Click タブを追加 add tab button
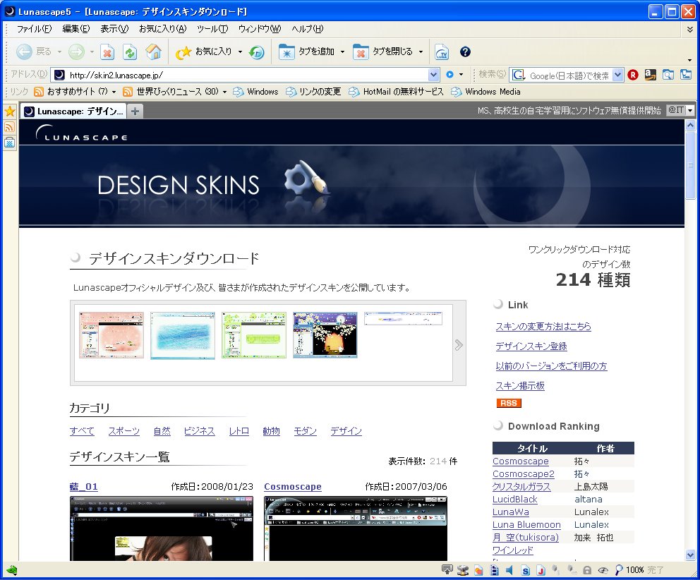The width and height of the screenshot is (700, 580). pyautogui.click(x=307, y=52)
